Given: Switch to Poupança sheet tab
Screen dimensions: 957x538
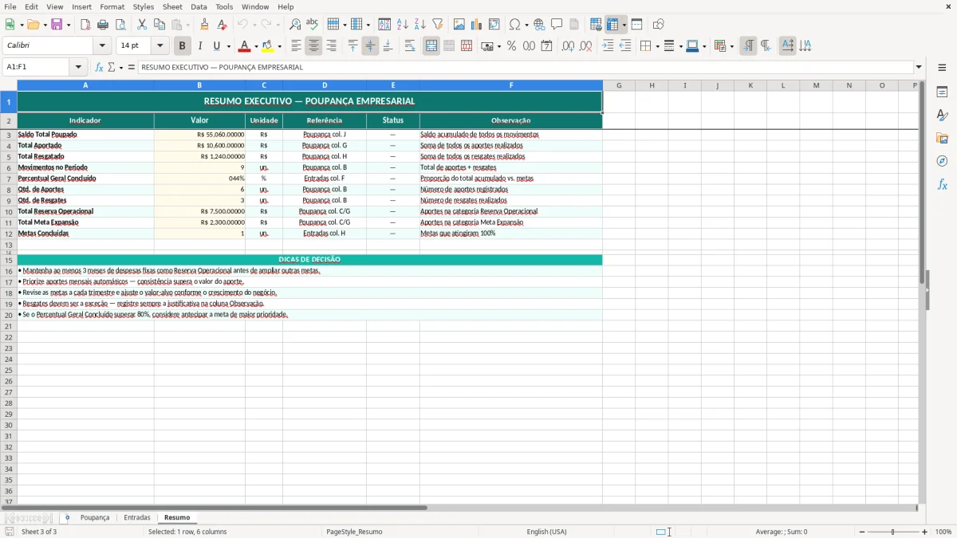Looking at the screenshot, I should pos(95,518).
